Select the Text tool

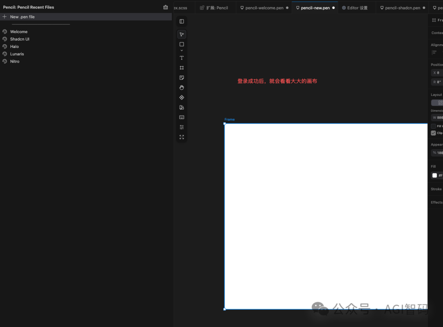182,58
